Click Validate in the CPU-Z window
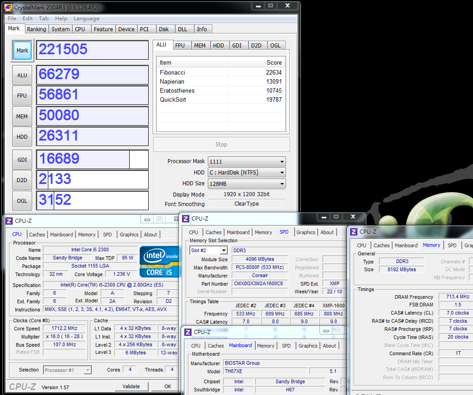This screenshot has width=473, height=395. click(x=131, y=386)
